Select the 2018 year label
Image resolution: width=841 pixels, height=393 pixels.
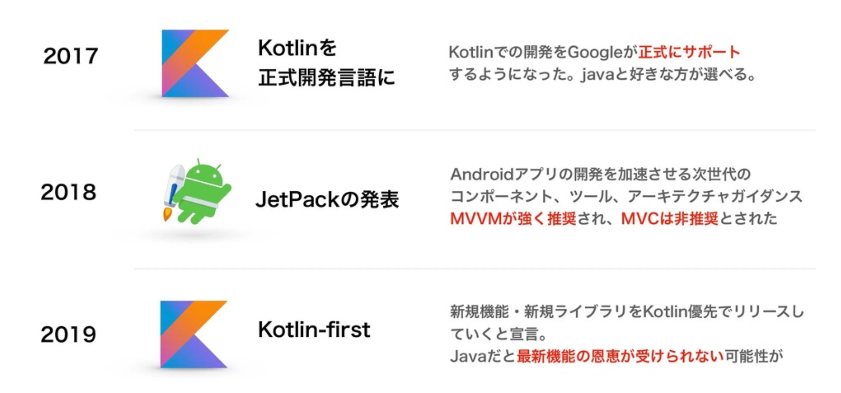68,192
